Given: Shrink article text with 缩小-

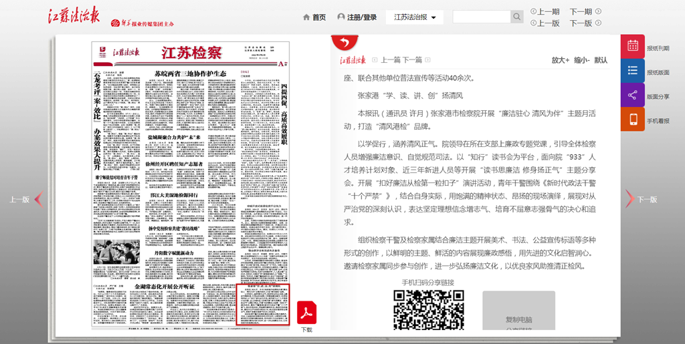Looking at the screenshot, I should (581, 60).
